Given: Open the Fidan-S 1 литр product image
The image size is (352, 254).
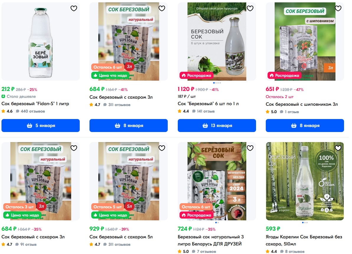Looking at the screenshot, I should pos(40,42).
